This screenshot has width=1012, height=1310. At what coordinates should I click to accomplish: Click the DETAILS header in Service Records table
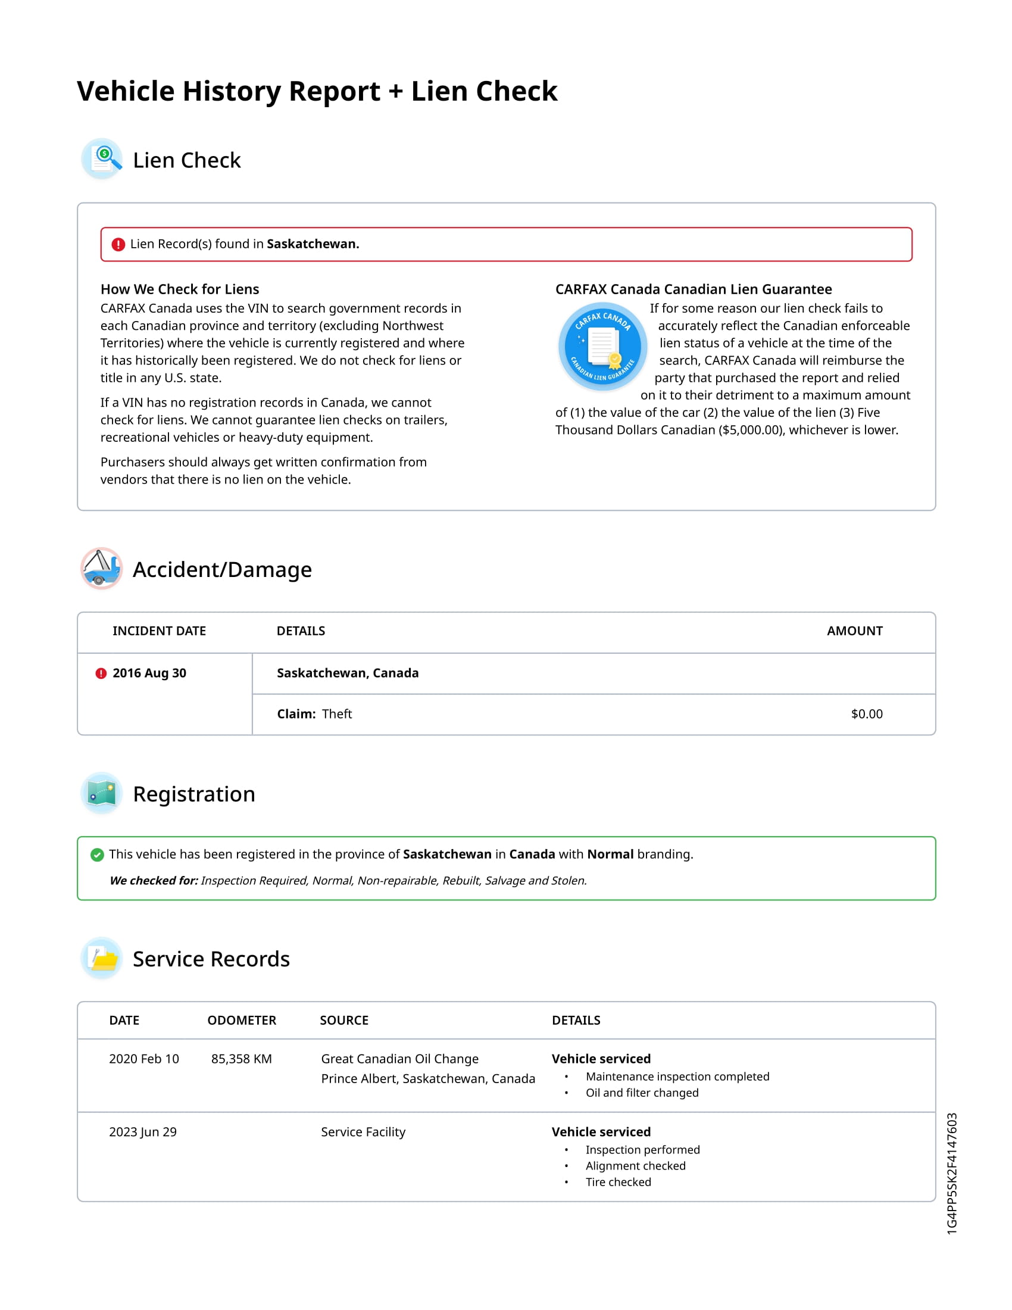pyautogui.click(x=576, y=1020)
